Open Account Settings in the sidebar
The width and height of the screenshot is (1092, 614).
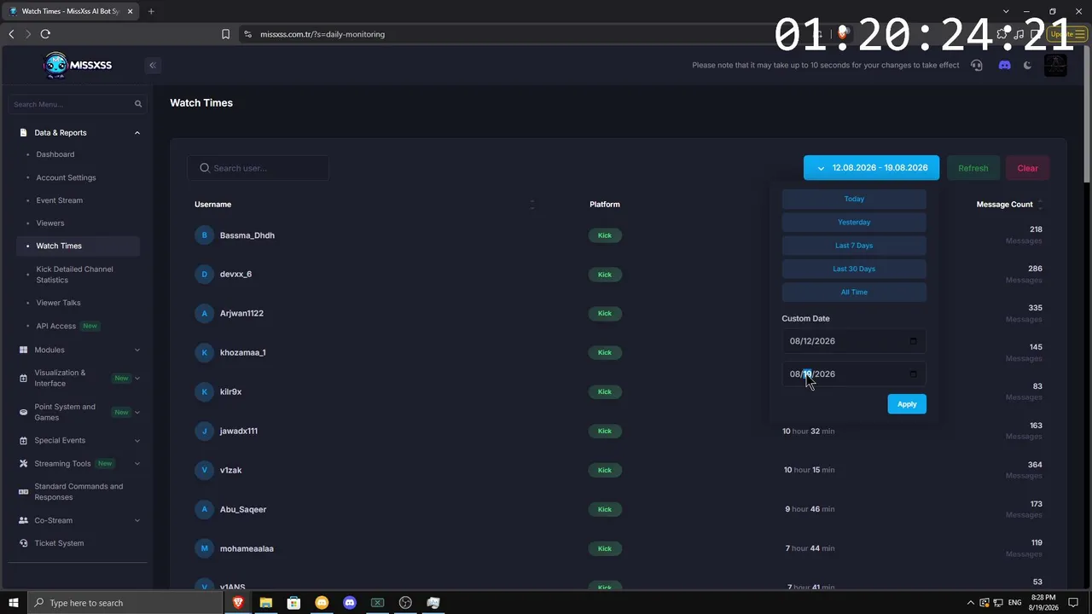tap(66, 177)
